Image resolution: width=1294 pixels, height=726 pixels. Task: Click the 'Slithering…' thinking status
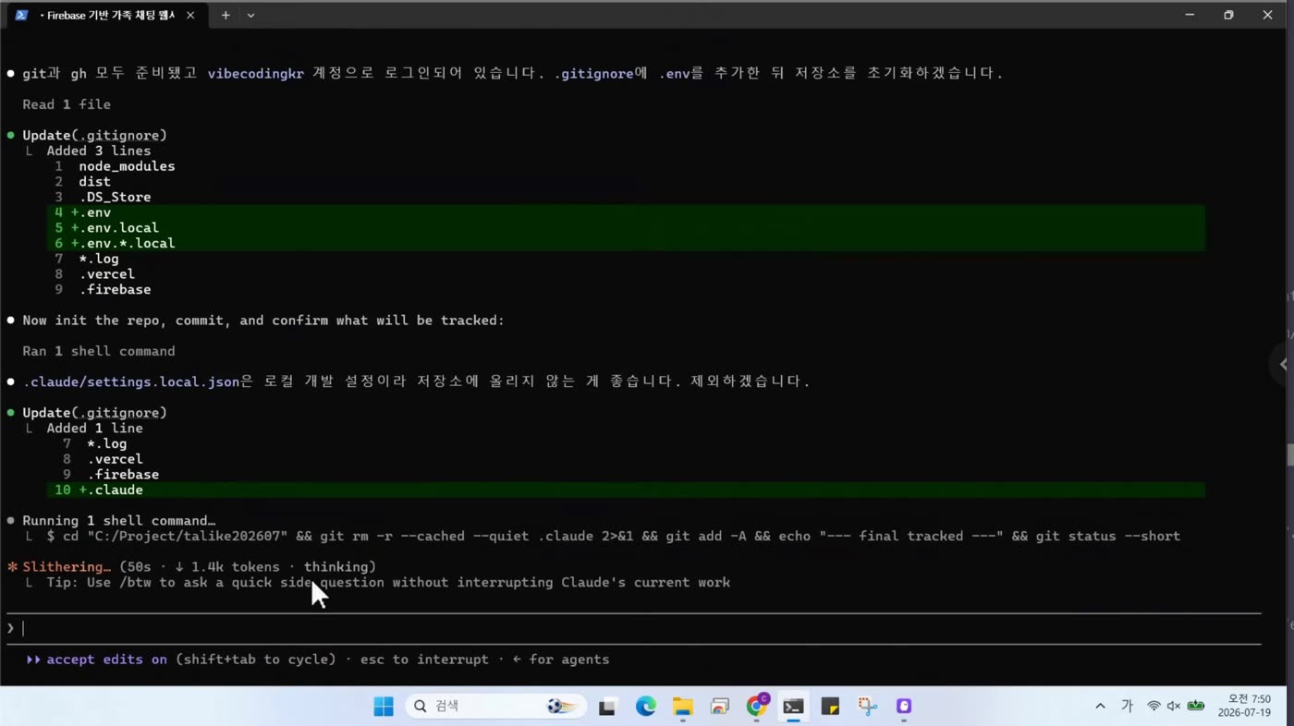(67, 566)
